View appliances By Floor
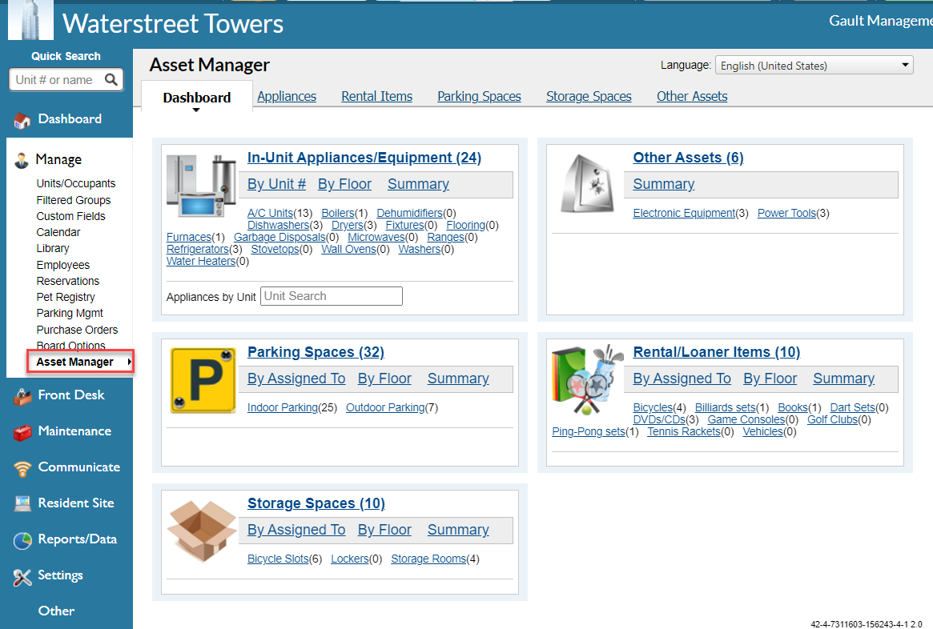933x629 pixels. click(x=344, y=184)
